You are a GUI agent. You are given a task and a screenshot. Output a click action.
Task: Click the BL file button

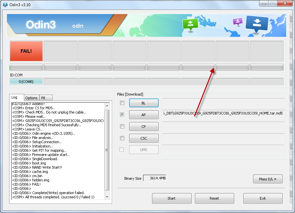pyautogui.click(x=144, y=103)
